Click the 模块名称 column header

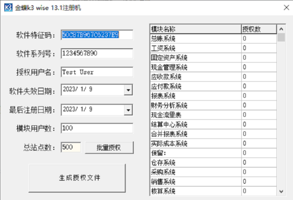[196, 29]
